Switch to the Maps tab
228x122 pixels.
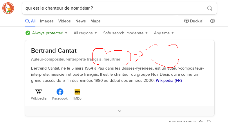click(x=95, y=21)
